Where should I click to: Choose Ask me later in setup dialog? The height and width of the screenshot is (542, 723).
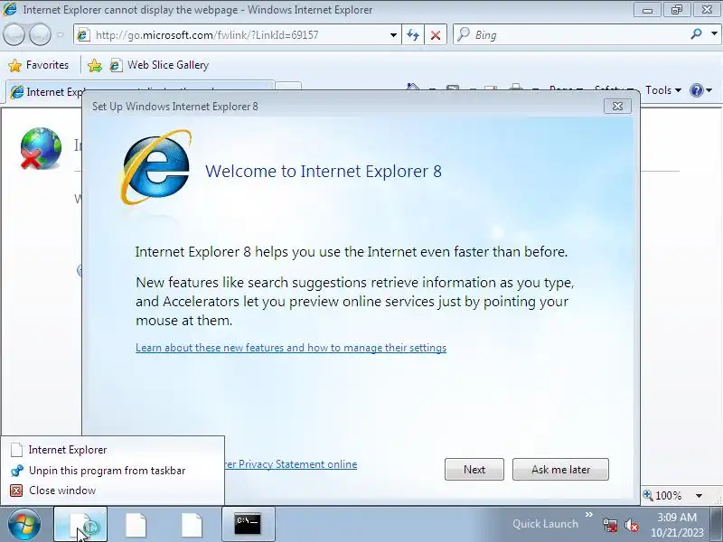tap(560, 469)
